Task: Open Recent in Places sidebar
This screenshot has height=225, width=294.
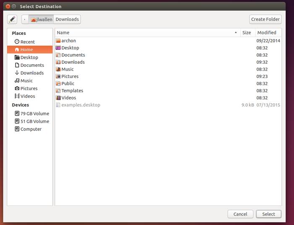Action: pos(30,42)
